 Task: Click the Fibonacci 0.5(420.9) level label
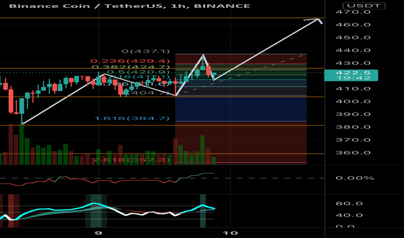pyautogui.click(x=138, y=72)
